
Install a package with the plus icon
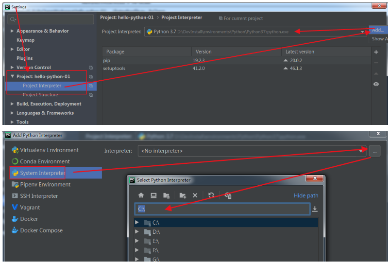[376, 52]
